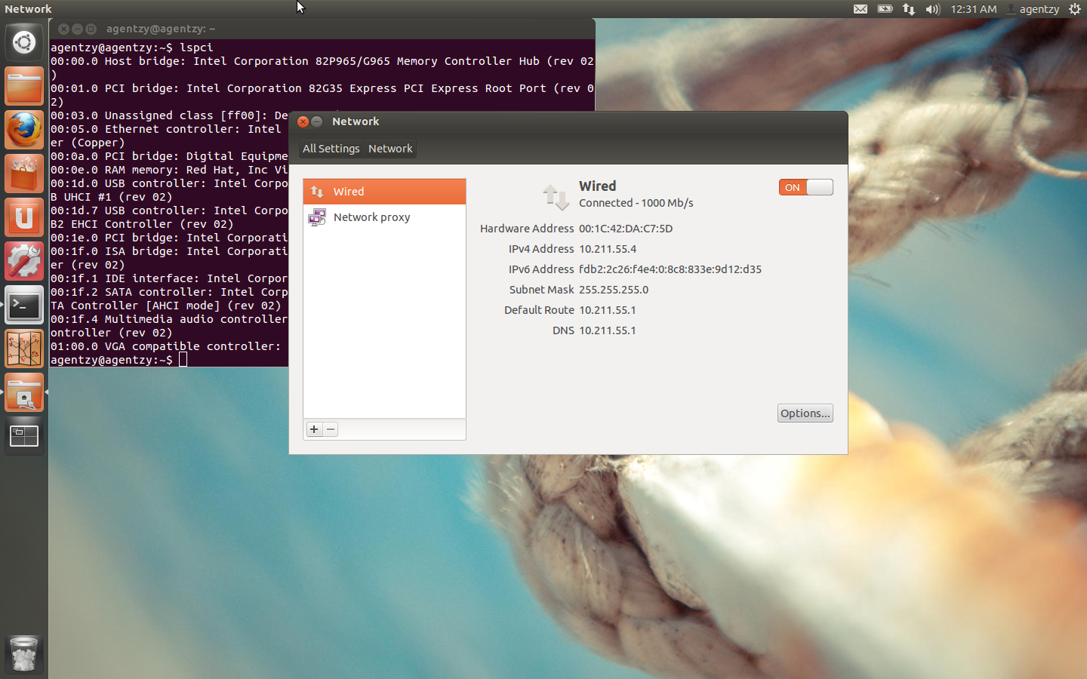Click the Default Route value

point(608,310)
